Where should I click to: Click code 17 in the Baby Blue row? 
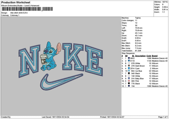[150, 79]
